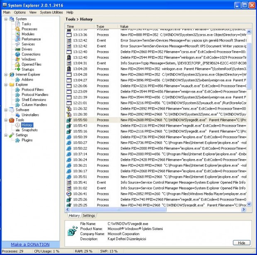
Task: Click the Protocol Filters puzzle icon
Action: pos(17,90)
